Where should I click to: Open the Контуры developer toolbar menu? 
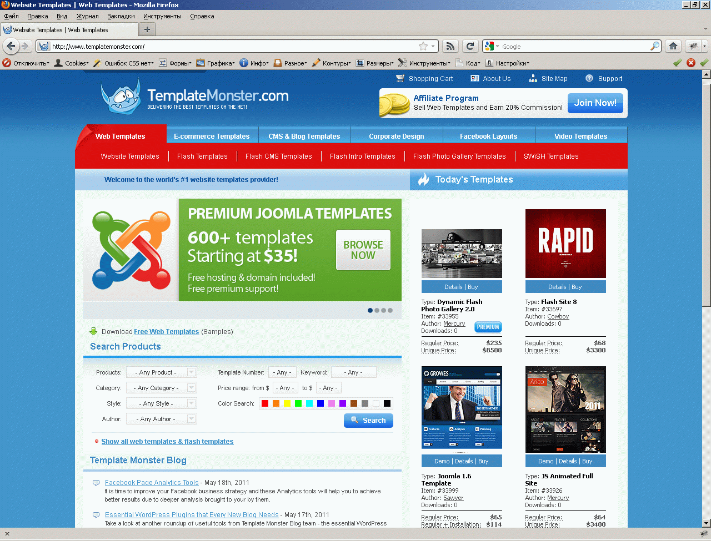point(332,63)
